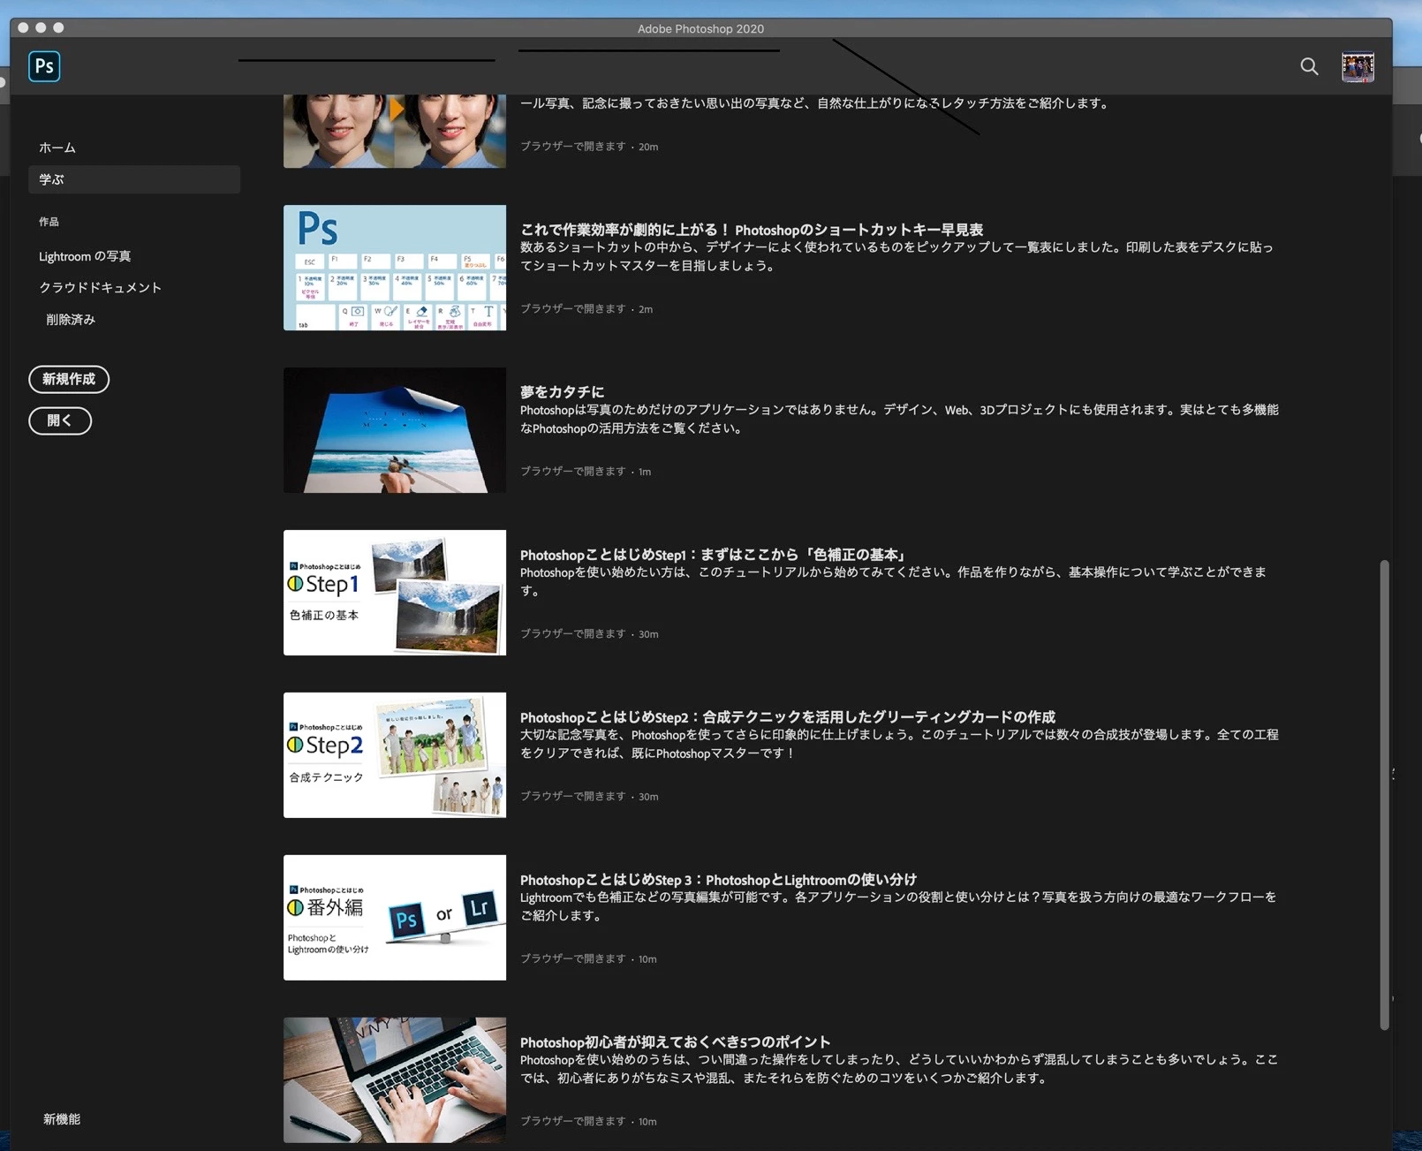Open the portrait retouch tutorial thumbnail
Viewport: 1422px width, 1151px height.
point(395,131)
